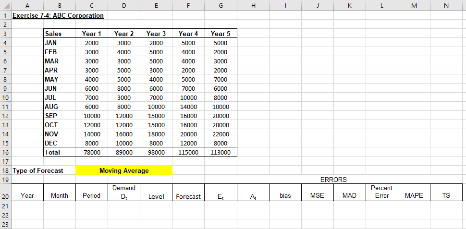
Task: Click the 'Forecast' column header in row 20
Action: click(188, 193)
